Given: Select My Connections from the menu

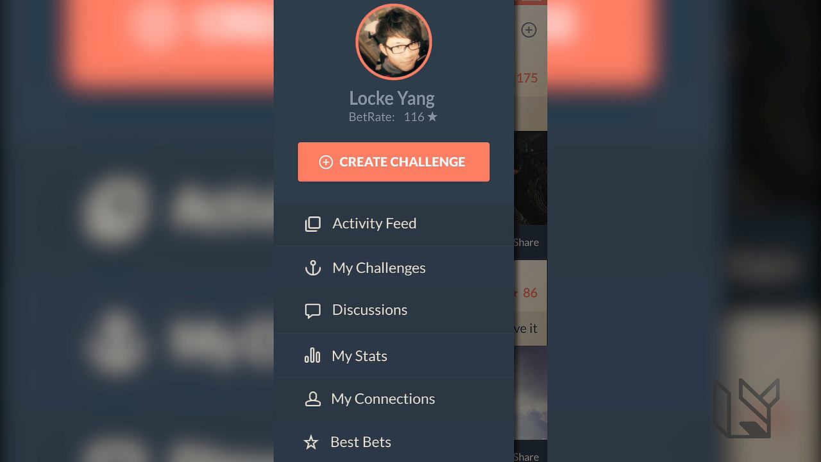Looking at the screenshot, I should click(394, 399).
